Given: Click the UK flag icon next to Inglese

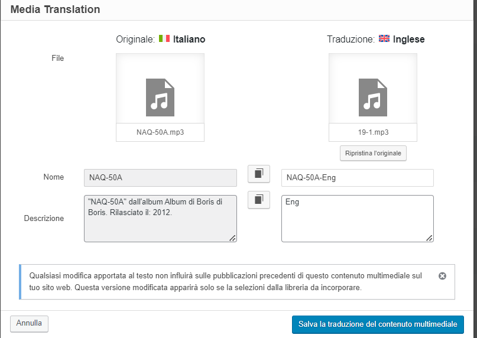Looking at the screenshot, I should pos(384,38).
